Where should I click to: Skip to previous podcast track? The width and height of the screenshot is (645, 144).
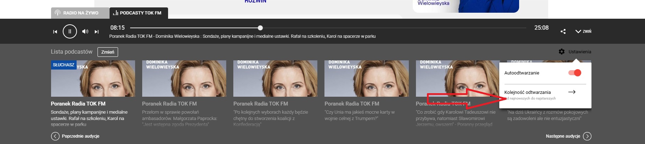click(55, 32)
